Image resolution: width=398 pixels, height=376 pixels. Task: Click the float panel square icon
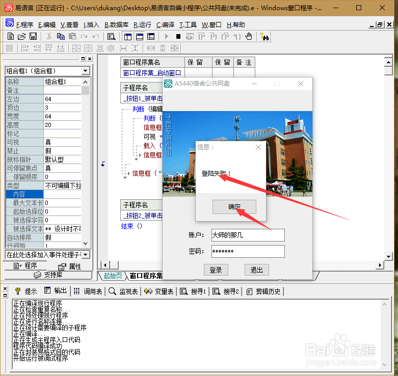(83, 59)
